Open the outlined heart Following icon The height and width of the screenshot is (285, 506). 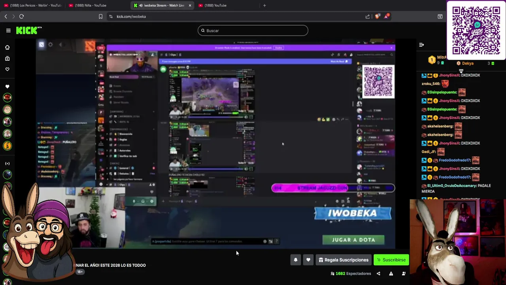(x=7, y=69)
